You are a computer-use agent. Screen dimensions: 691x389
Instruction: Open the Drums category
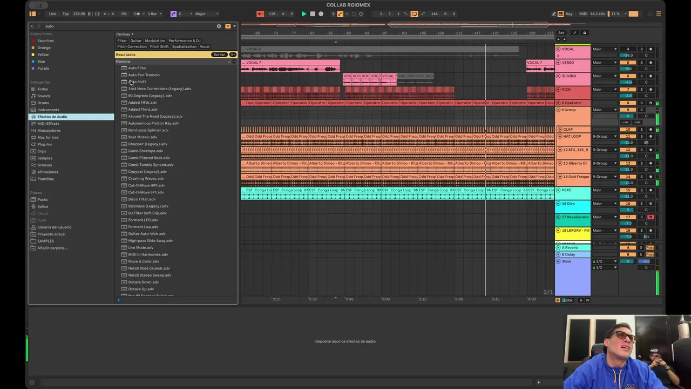tap(43, 103)
